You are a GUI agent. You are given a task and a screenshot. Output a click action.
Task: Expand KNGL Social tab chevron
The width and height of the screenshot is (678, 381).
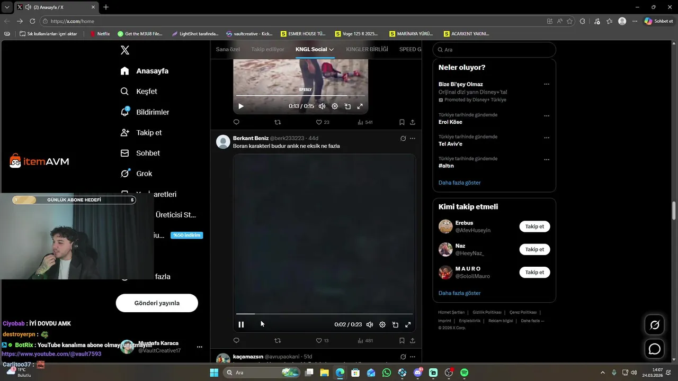(x=332, y=49)
